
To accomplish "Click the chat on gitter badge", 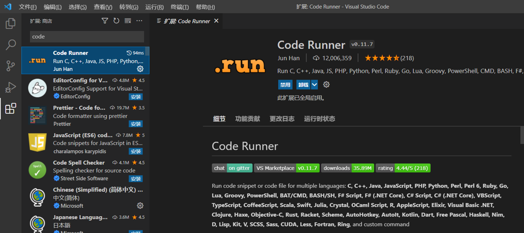I will 232,168.
